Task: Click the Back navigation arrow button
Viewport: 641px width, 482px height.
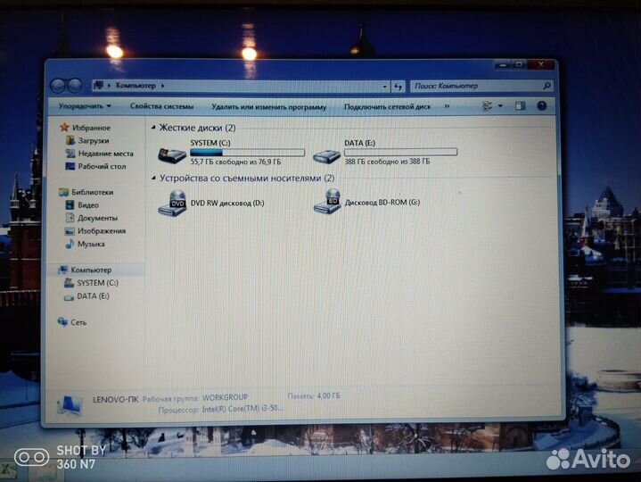Action: [58, 86]
